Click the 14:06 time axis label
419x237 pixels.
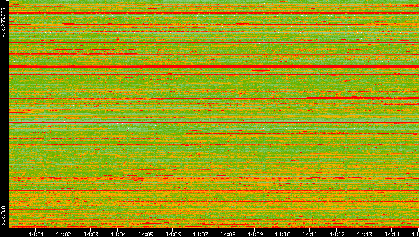(173, 234)
